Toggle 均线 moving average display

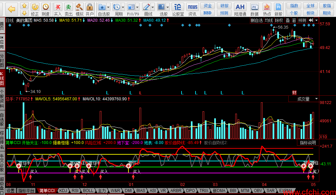coord(269,20)
